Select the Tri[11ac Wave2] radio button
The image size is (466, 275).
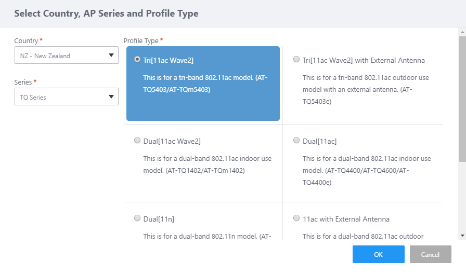tap(137, 60)
